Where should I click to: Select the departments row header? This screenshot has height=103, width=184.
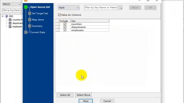pos(57,27)
